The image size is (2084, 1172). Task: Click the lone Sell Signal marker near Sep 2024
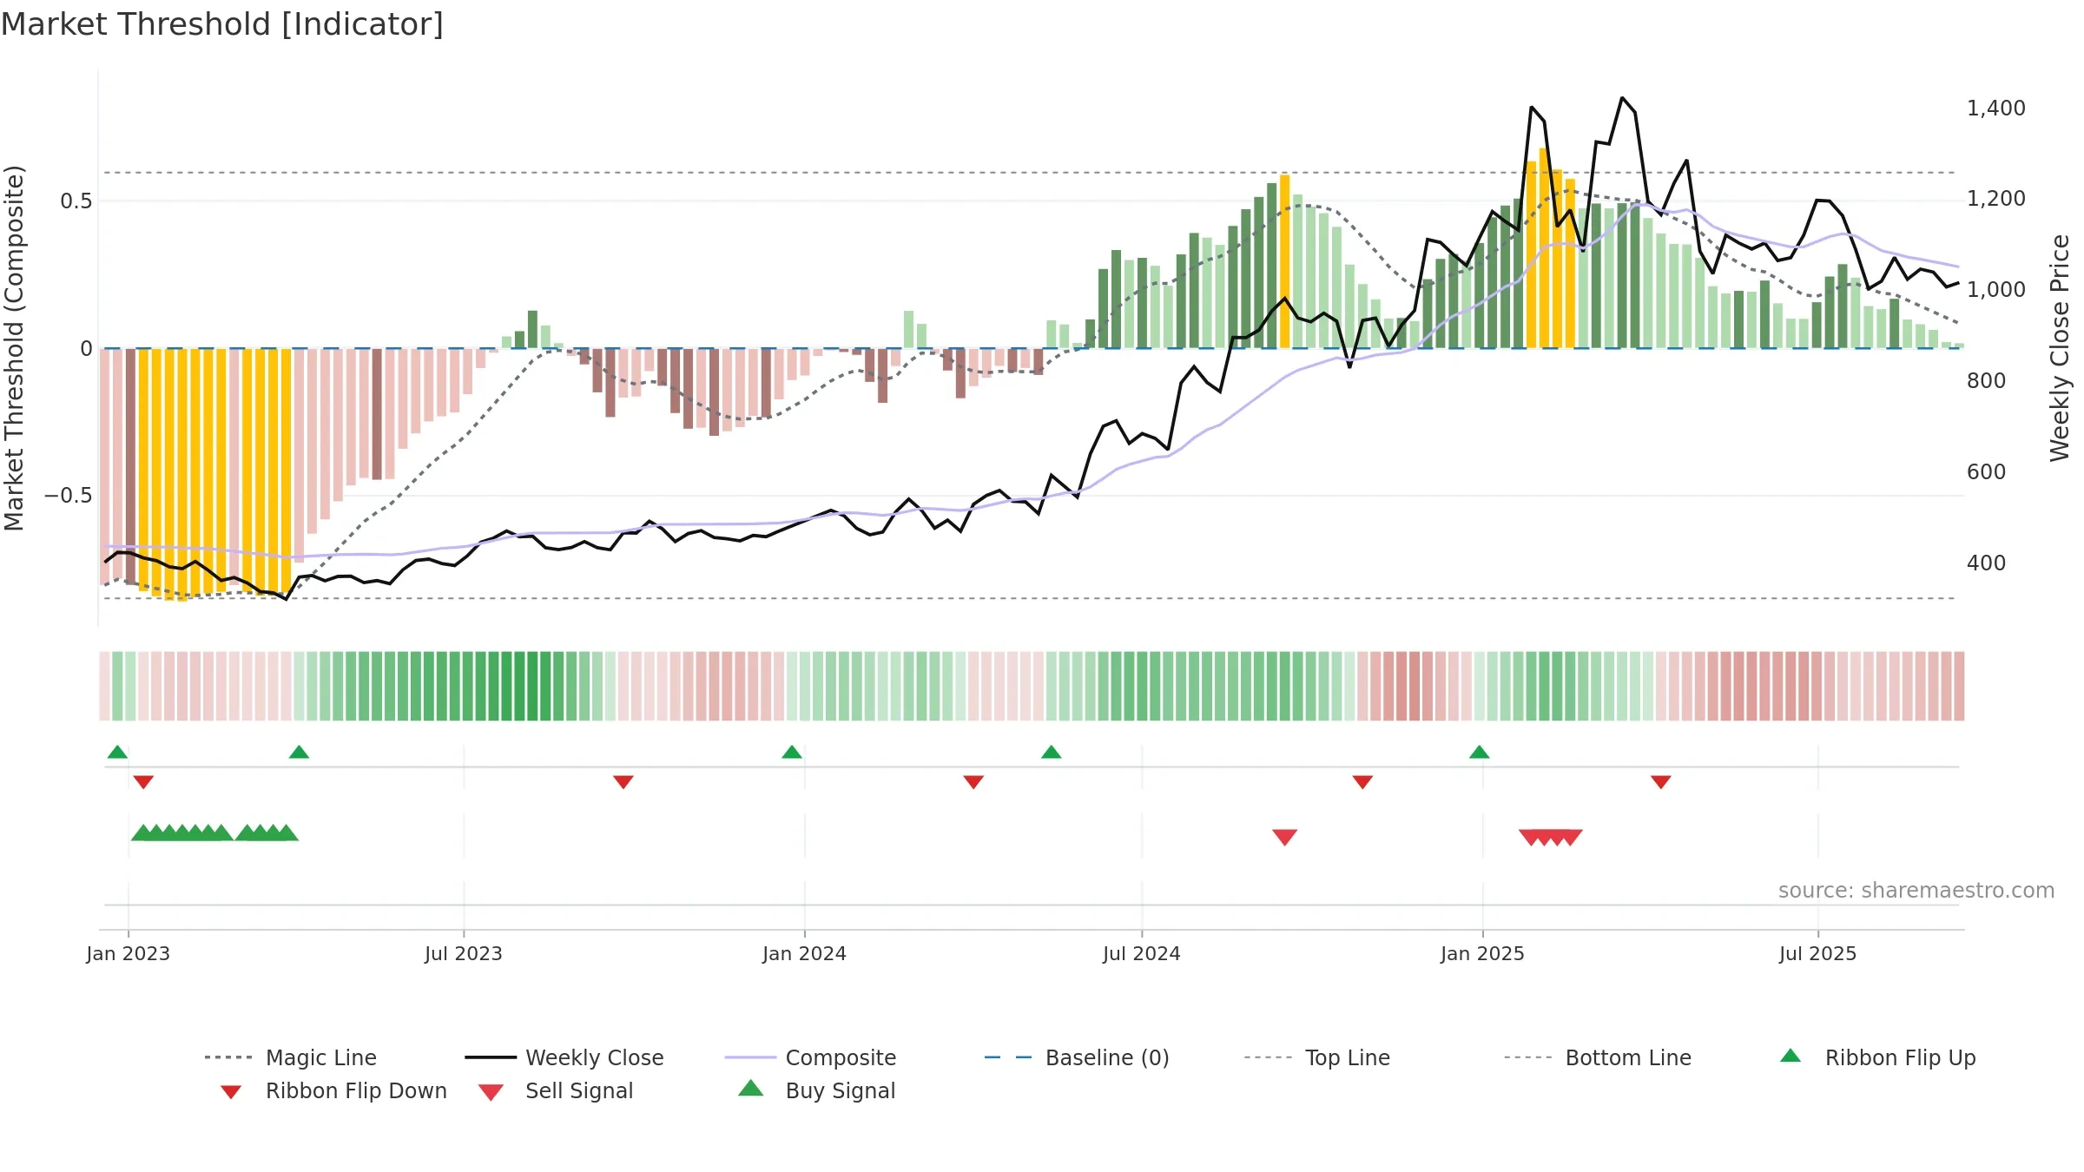1285,837
